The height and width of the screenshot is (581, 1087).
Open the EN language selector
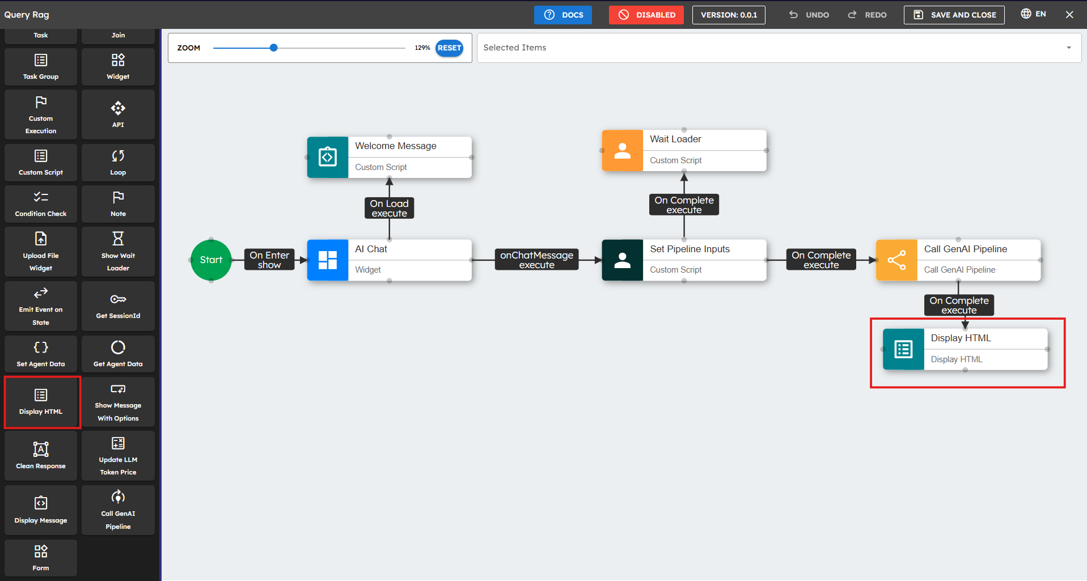click(1033, 14)
